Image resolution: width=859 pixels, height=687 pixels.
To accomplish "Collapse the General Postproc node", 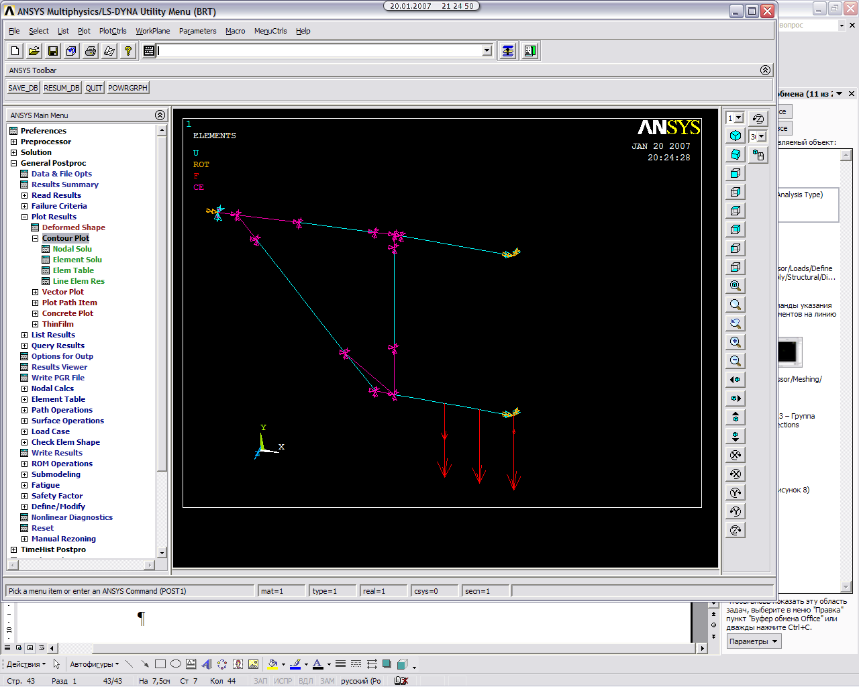I will tap(13, 163).
